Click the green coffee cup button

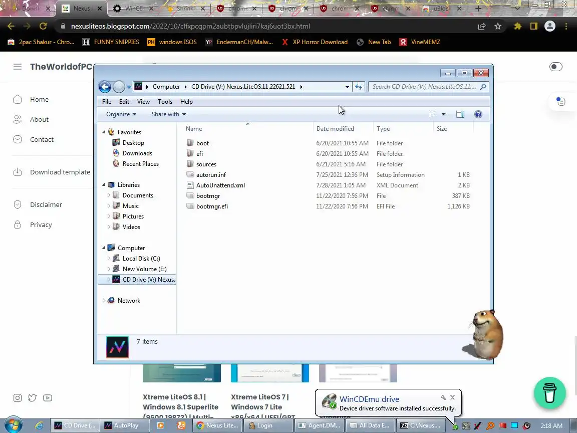550,393
